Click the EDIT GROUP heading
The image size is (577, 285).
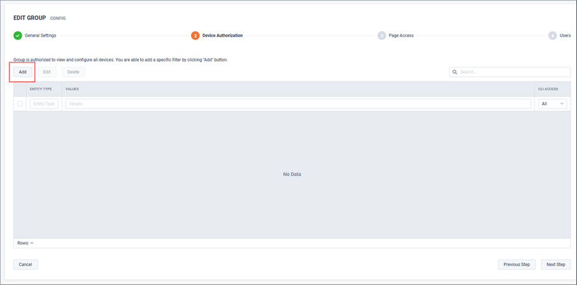point(30,18)
